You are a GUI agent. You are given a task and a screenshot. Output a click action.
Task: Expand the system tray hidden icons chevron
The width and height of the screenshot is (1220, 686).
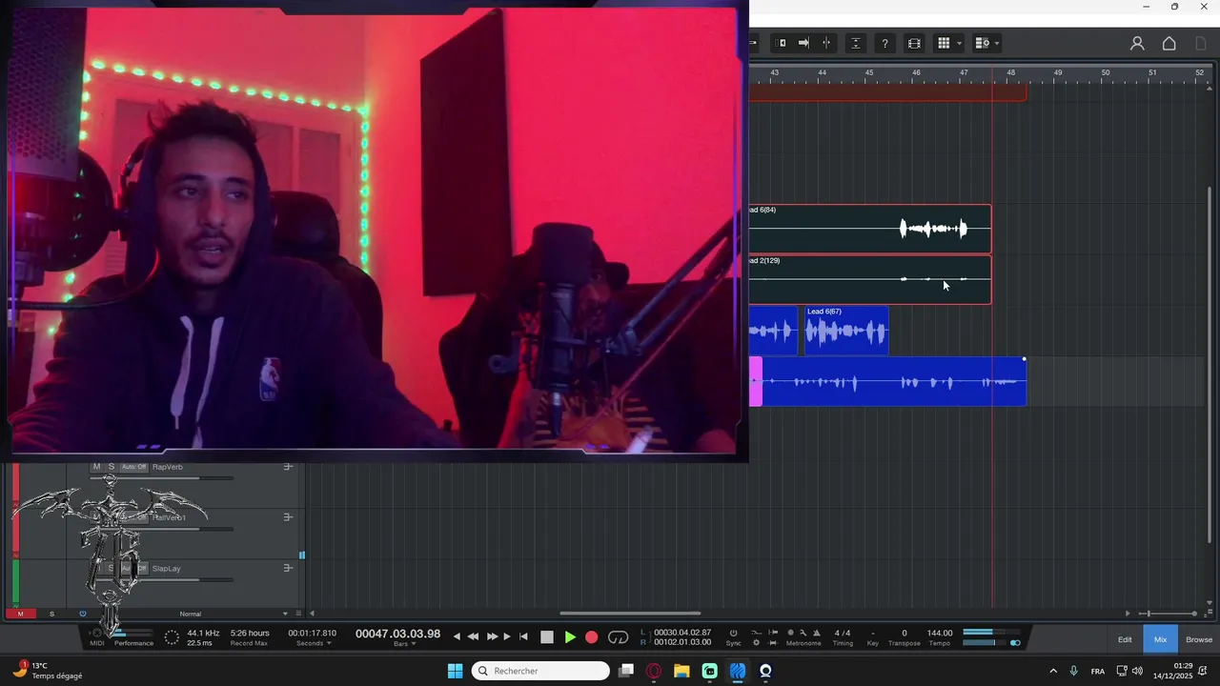[x=1053, y=671]
